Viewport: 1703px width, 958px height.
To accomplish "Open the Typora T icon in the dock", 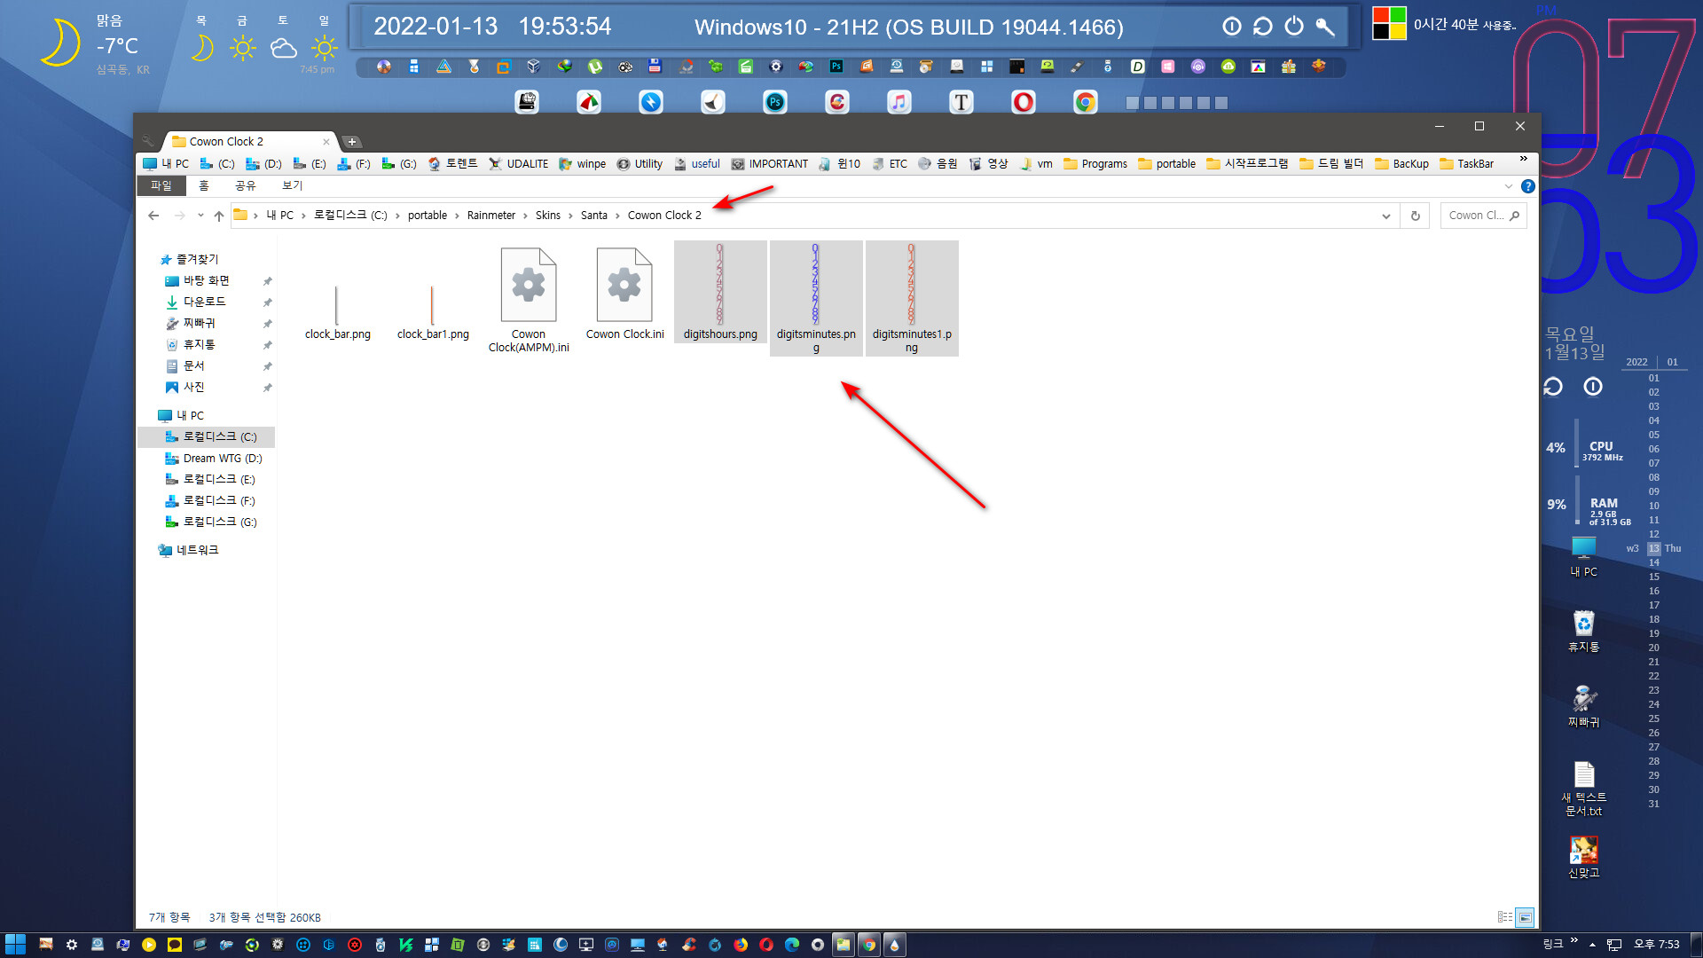I will point(961,103).
